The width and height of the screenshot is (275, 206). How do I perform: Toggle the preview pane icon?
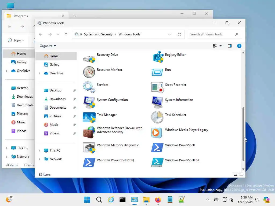(x=230, y=46)
